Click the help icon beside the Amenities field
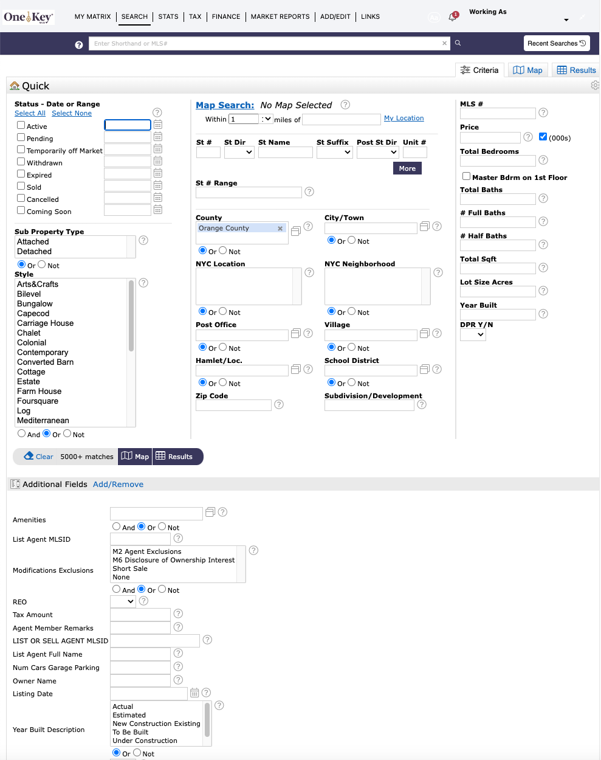Viewport: 601px width, 760px height. coord(222,512)
